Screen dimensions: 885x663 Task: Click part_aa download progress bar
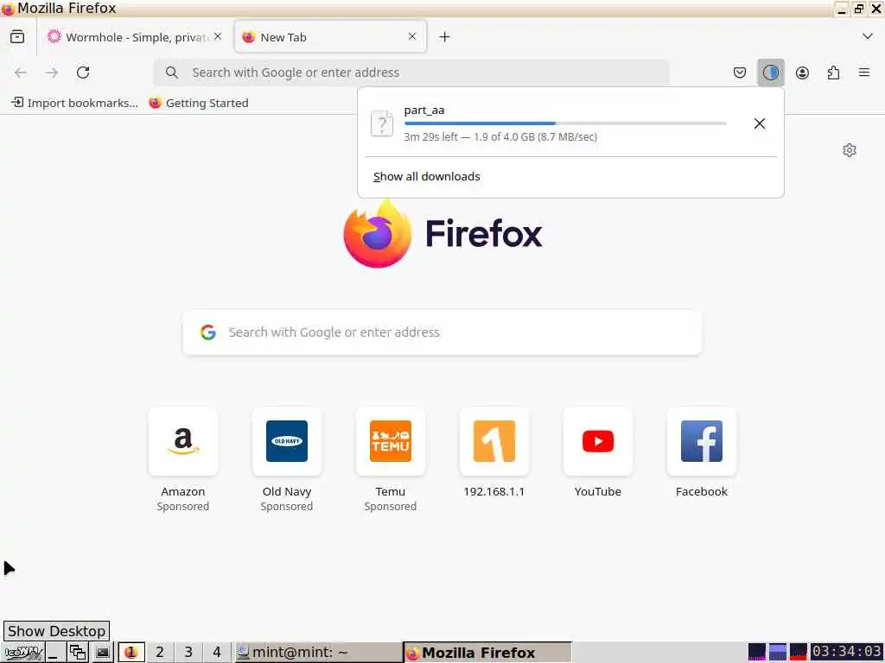(x=565, y=123)
